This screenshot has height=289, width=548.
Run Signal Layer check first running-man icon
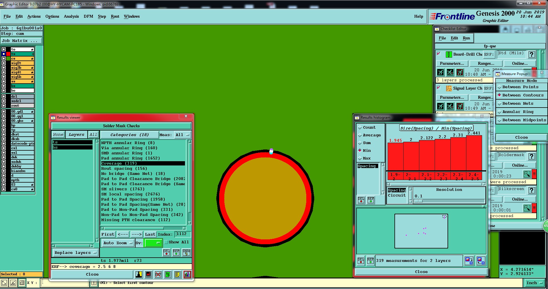tap(441, 106)
